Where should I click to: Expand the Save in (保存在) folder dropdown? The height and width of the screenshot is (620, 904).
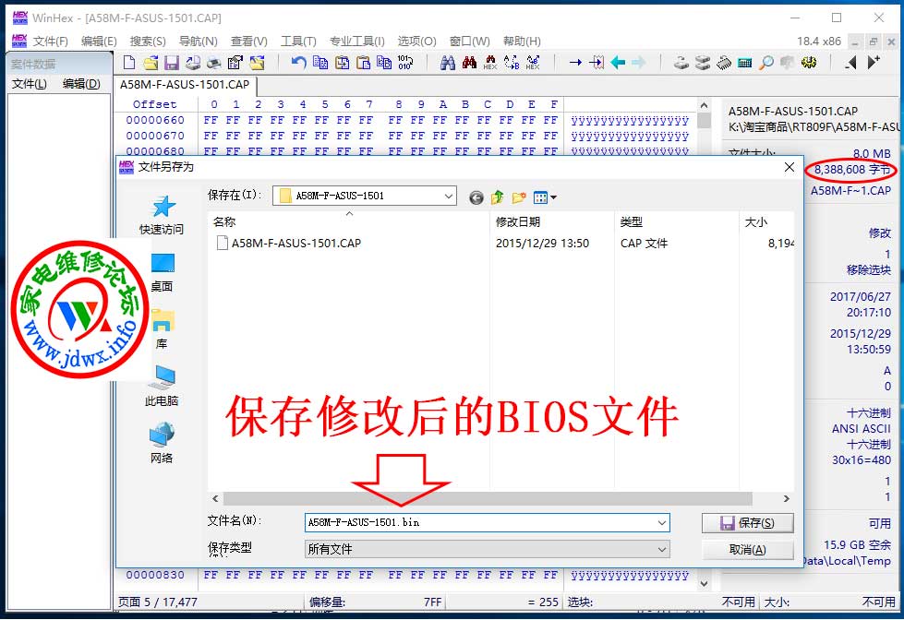coord(449,196)
